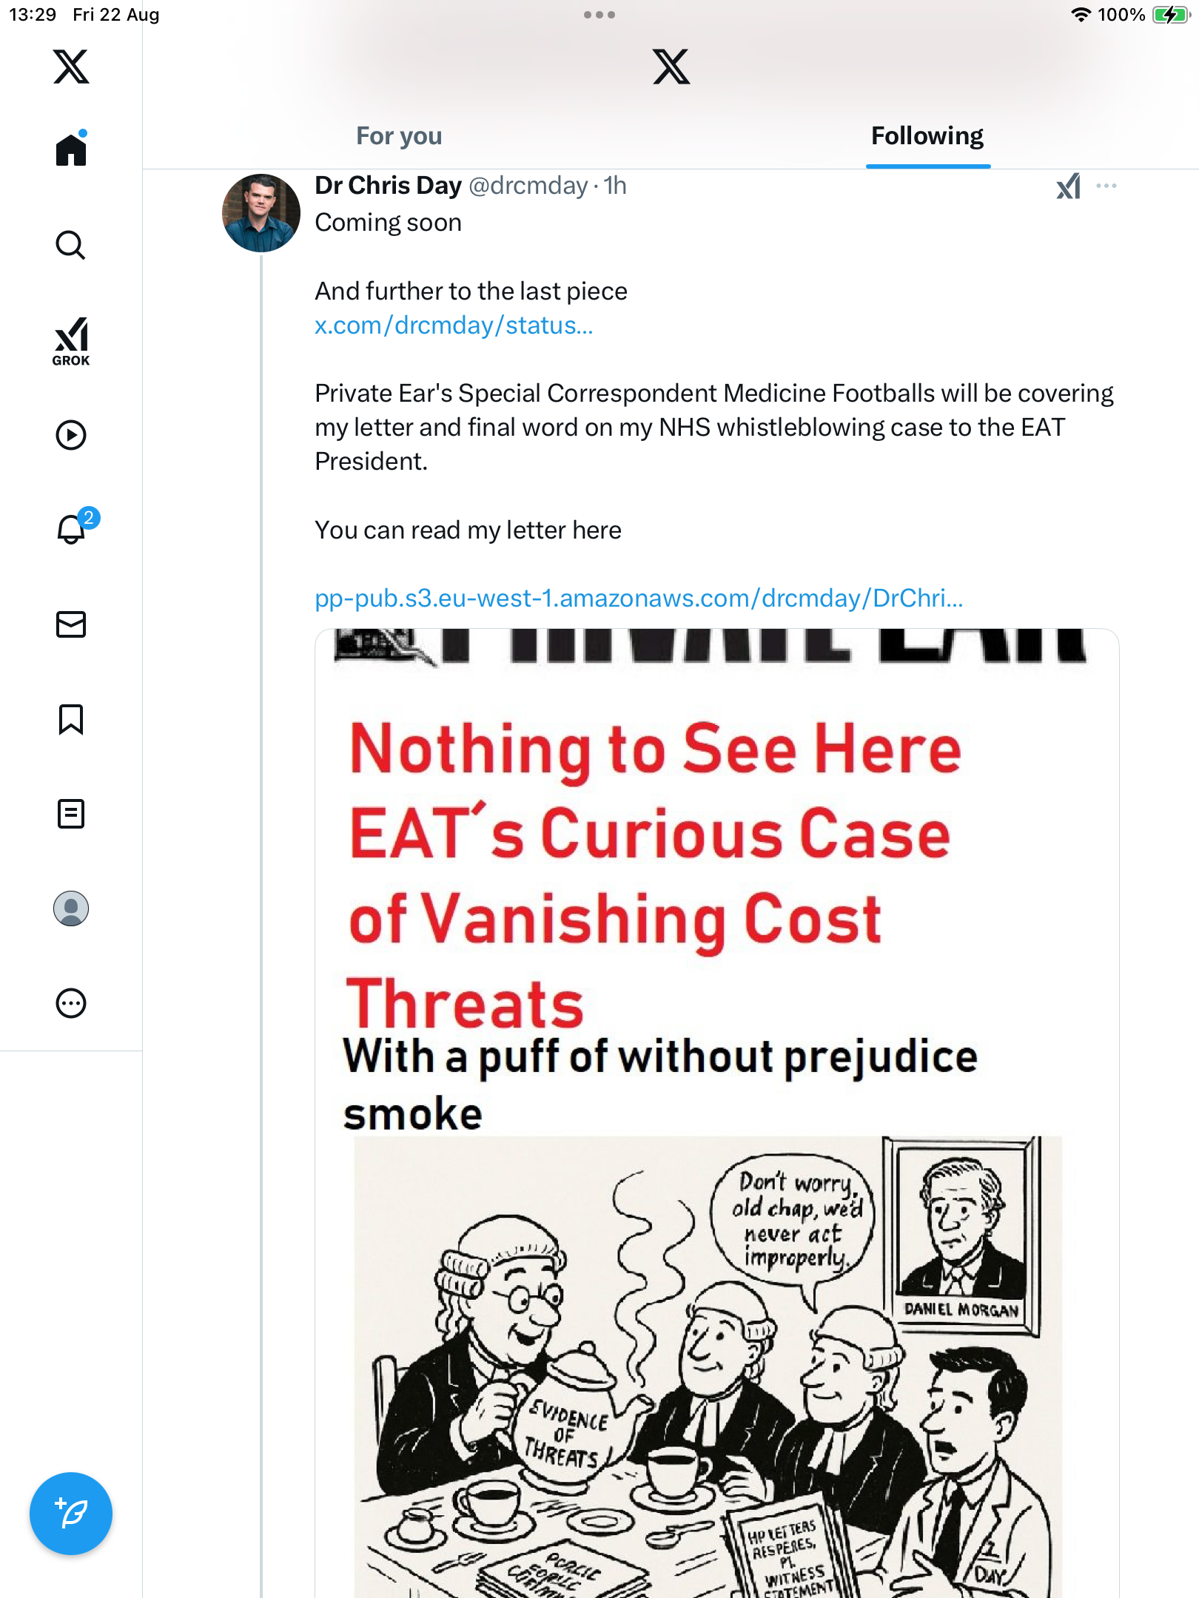Expand the More circle menu in sidebar
Screen dimensions: 1199x1598
71,1003
